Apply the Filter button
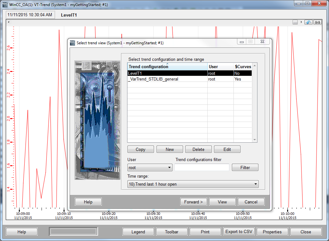The width and height of the screenshot is (329, 241). click(245, 167)
